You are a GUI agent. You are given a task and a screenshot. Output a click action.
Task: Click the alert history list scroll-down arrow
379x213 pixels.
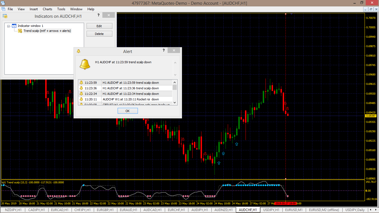[175, 103]
